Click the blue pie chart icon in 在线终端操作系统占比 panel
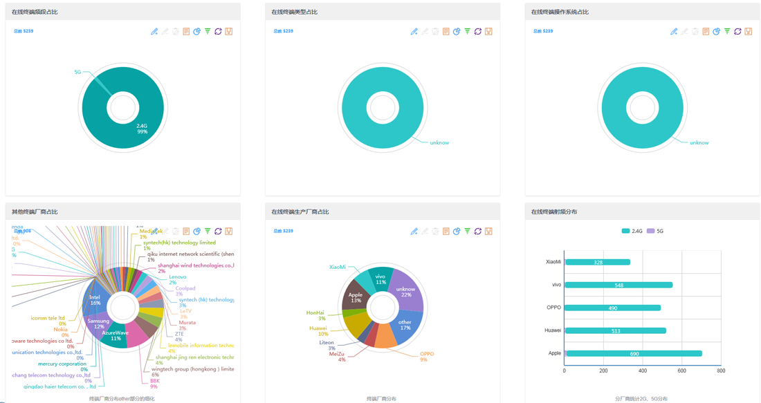 (x=716, y=31)
